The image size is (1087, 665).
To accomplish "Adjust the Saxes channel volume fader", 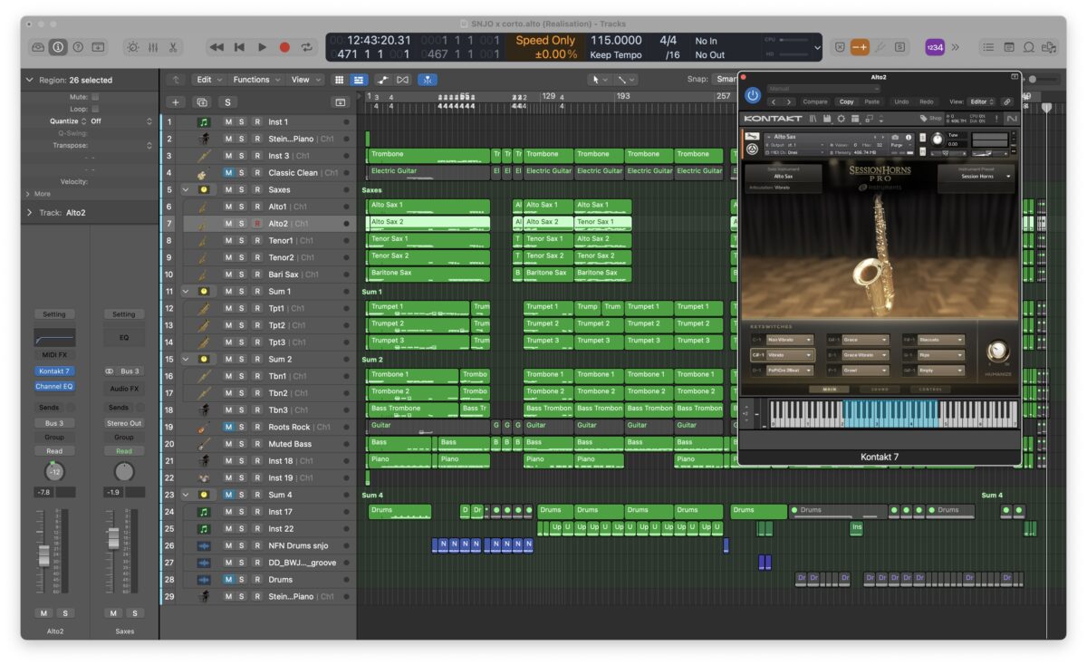I will coord(113,538).
